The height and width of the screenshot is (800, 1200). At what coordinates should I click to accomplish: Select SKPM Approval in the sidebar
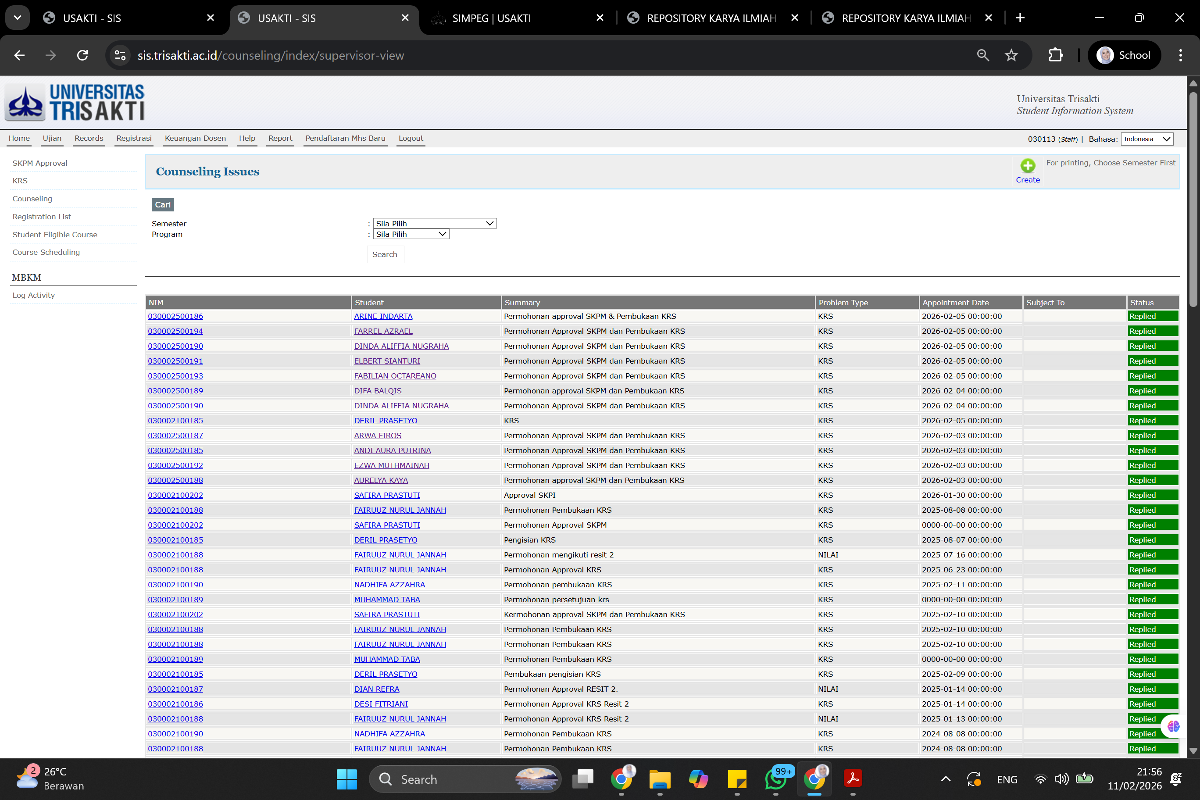[40, 163]
